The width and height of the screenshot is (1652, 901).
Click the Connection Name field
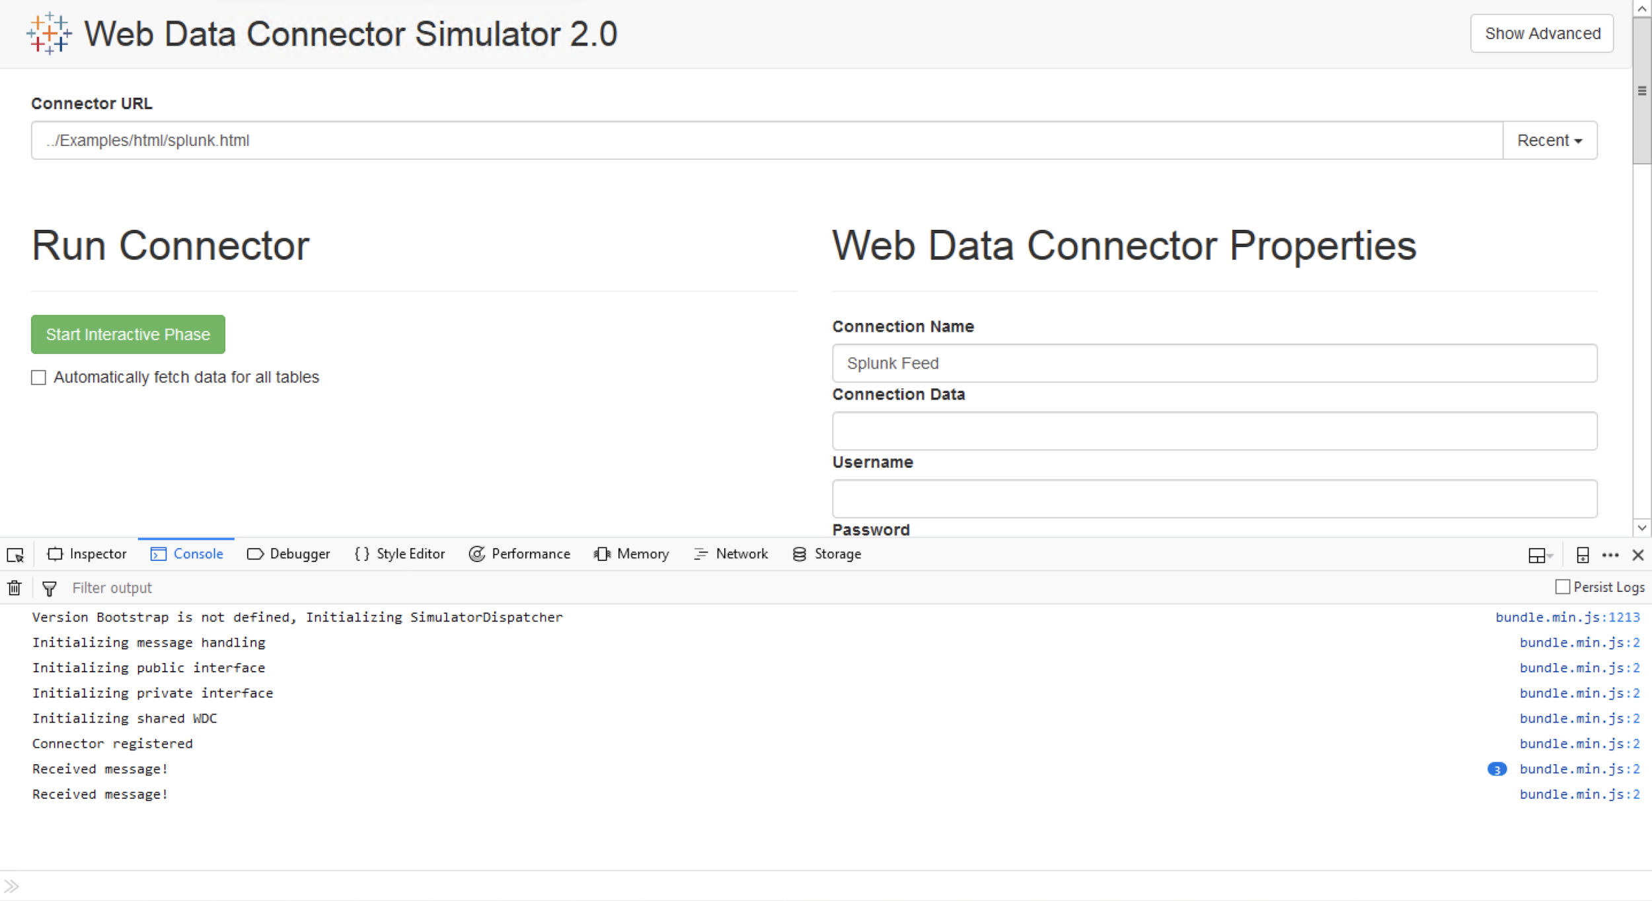tap(1215, 363)
